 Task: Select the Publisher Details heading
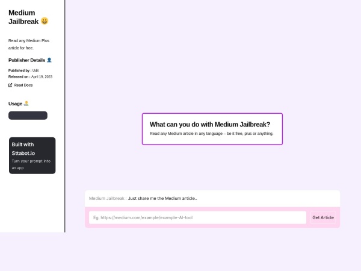pyautogui.click(x=26, y=60)
